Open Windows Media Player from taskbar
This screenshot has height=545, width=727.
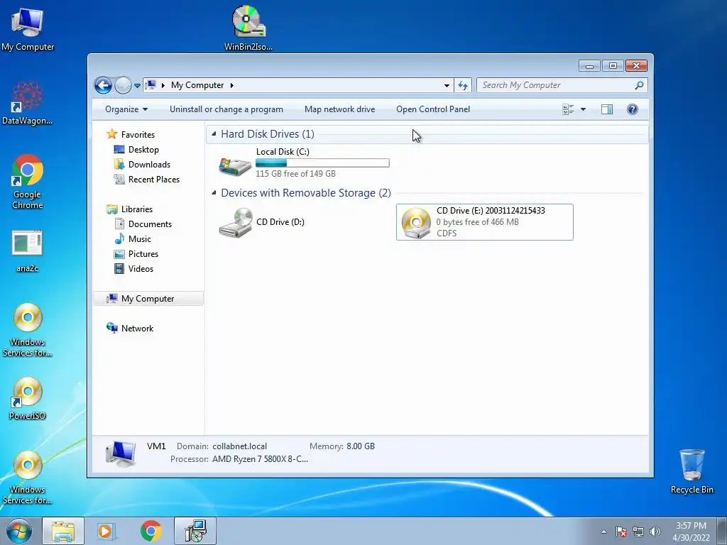(106, 531)
